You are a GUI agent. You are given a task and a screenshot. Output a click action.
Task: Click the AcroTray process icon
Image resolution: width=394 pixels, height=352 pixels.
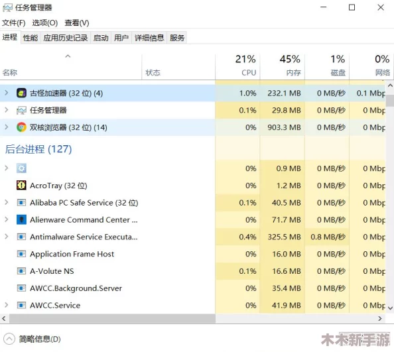21,186
